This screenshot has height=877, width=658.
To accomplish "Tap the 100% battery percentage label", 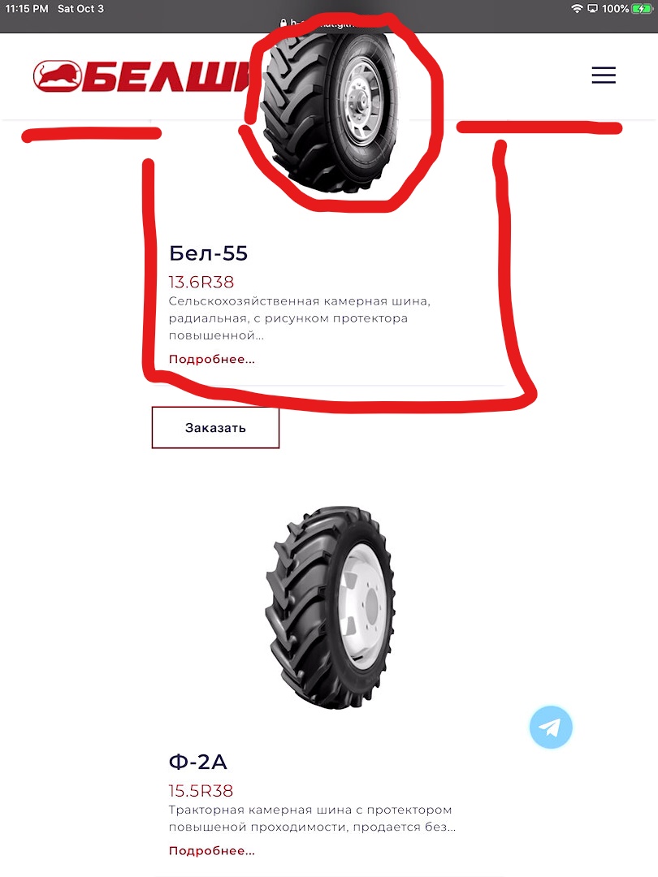I will pyautogui.click(x=615, y=8).
